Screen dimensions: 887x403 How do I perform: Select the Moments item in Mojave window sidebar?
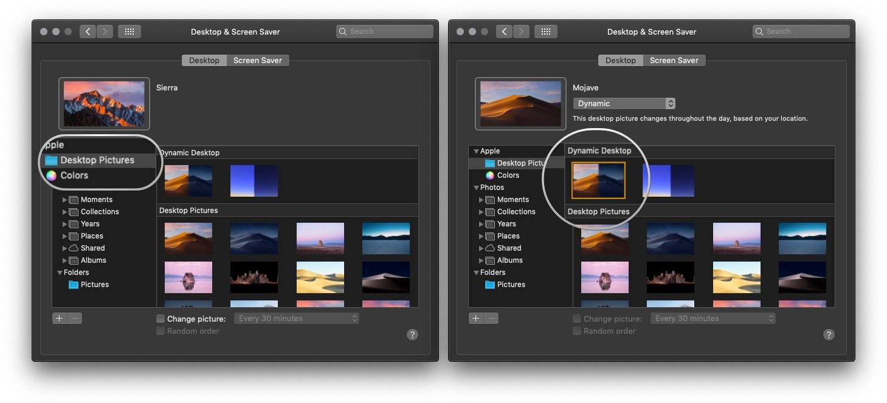pos(513,200)
